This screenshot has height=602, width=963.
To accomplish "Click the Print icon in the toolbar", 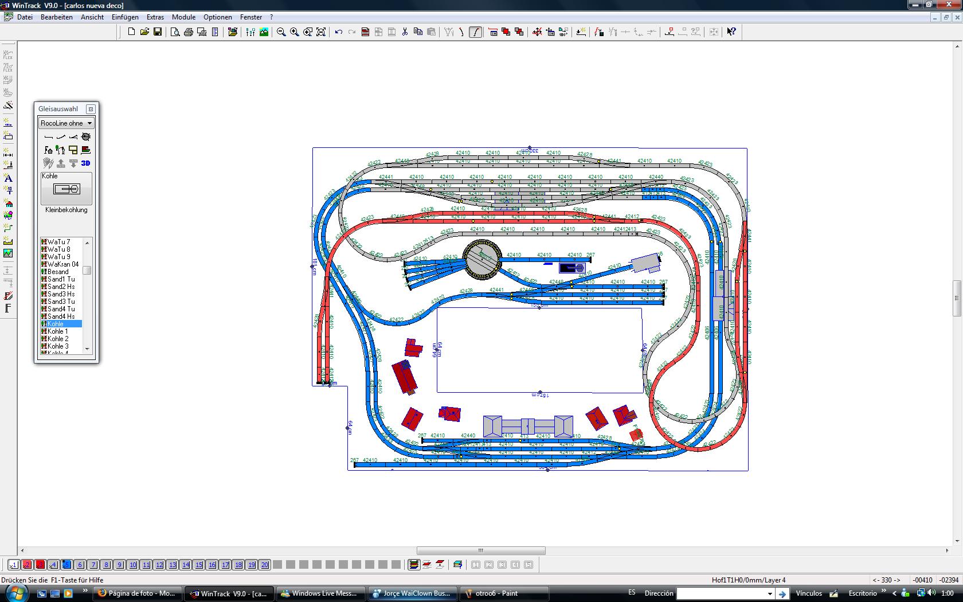I will (188, 32).
